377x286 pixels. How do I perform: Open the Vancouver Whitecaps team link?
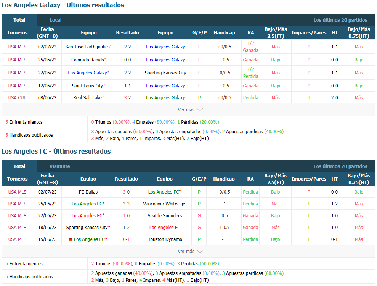point(165,204)
